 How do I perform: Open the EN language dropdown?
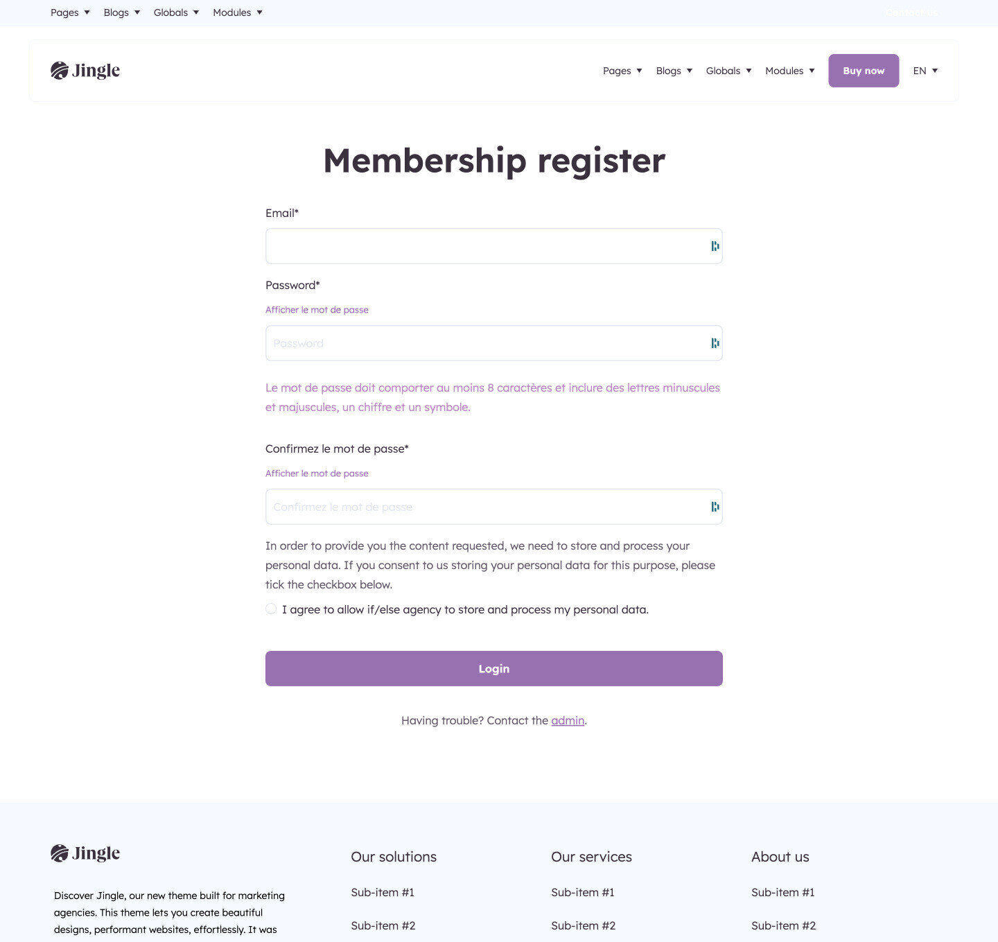tap(925, 71)
